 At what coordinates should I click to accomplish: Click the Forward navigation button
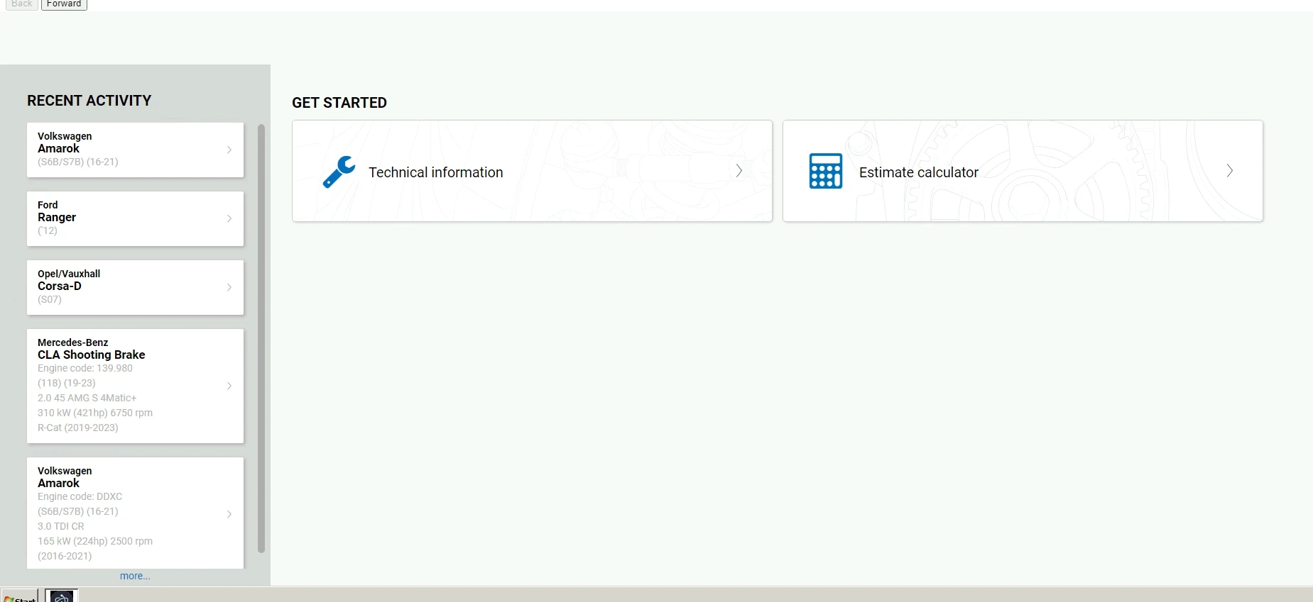pyautogui.click(x=64, y=4)
